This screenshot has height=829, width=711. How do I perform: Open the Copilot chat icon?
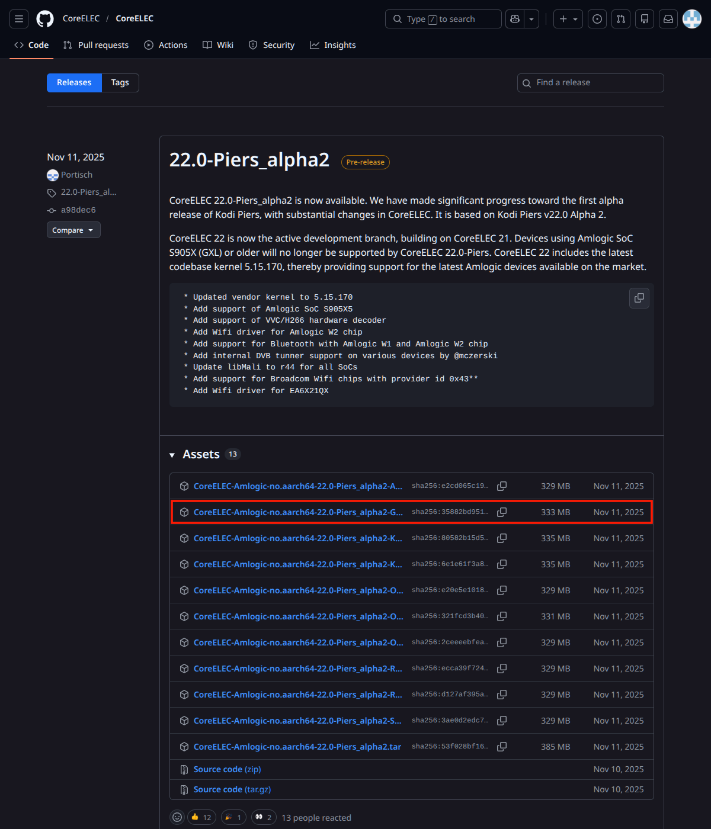[x=515, y=19]
